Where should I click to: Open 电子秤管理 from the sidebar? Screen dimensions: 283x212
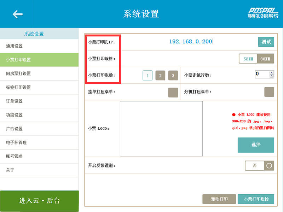click(x=39, y=142)
